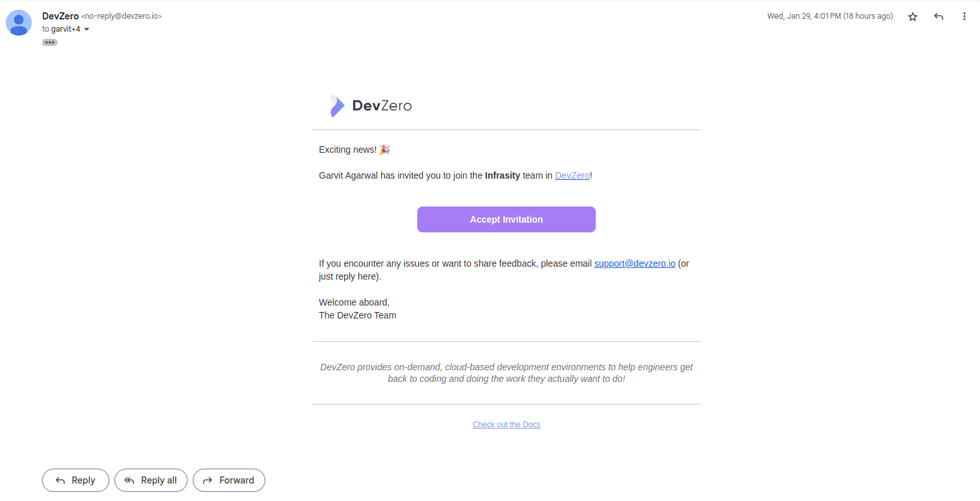Open the three-dot more options menu
The width and height of the screenshot is (980, 501).
pyautogui.click(x=964, y=17)
